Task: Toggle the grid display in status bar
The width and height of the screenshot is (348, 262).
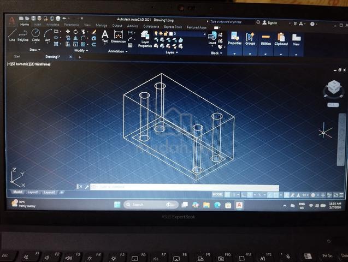Action: tap(227, 195)
